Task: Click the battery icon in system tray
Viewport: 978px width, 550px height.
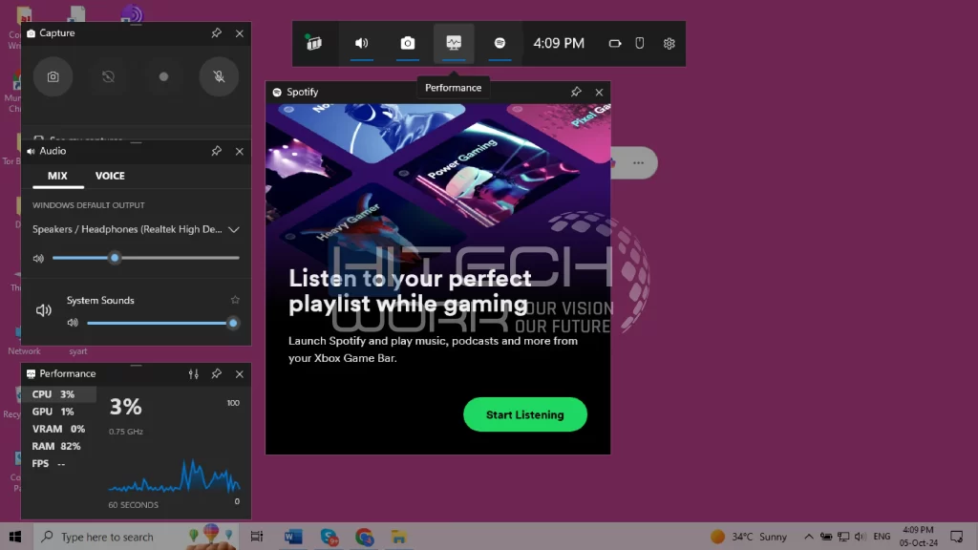Action: click(x=826, y=537)
